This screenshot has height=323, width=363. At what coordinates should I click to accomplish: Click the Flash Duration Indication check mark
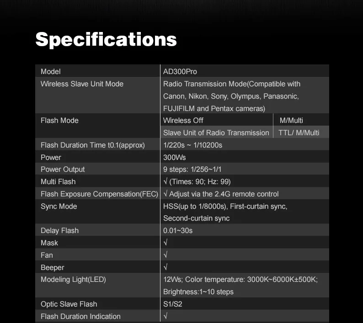pos(165,316)
